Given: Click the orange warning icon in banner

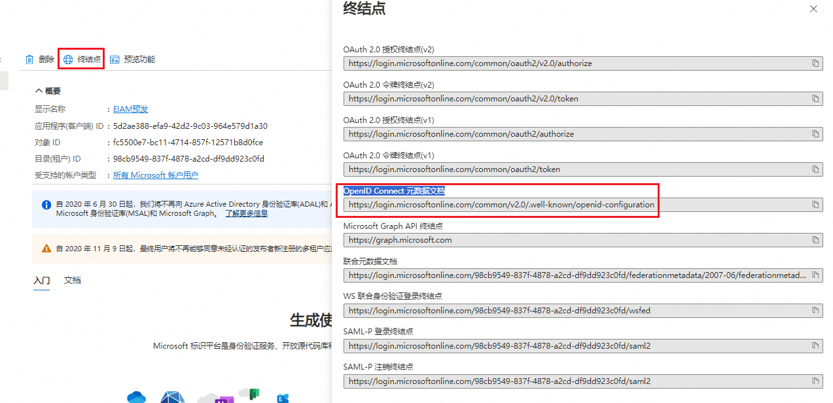Looking at the screenshot, I should (x=46, y=249).
